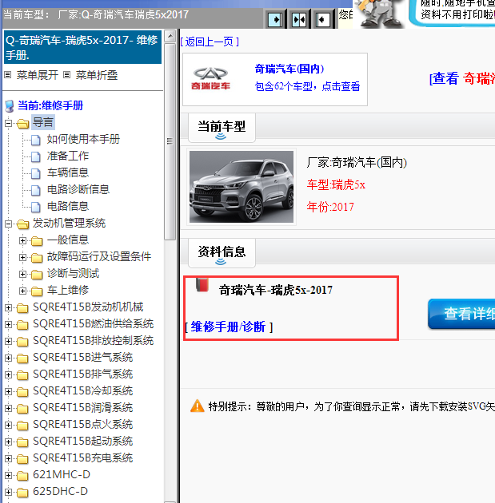Expand the SQRE4T15B润滑系统 node
Image resolution: width=495 pixels, height=503 pixels.
8,408
